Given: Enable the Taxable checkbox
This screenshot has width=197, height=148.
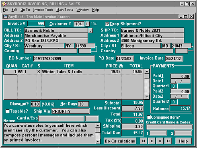Looking at the screenshot, I should [7, 111].
